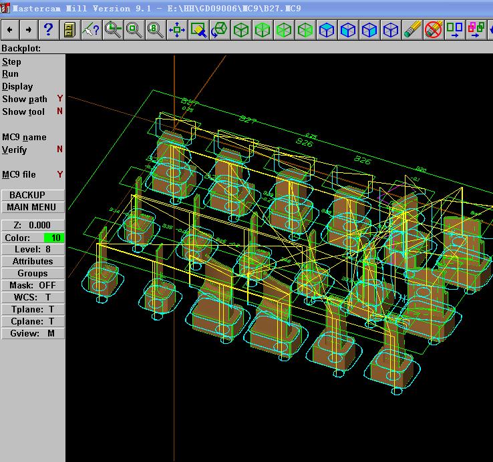Click the BACKUP button
This screenshot has width=493, height=462.
tap(33, 195)
